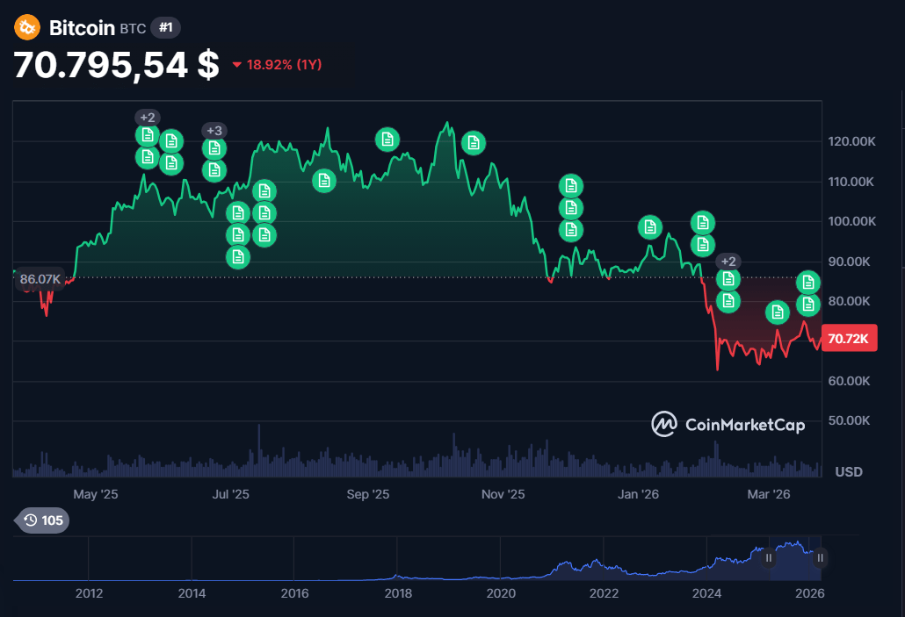The image size is (905, 617).
Task: Open the lone news marker near Sep '25 peak
Action: 387,140
